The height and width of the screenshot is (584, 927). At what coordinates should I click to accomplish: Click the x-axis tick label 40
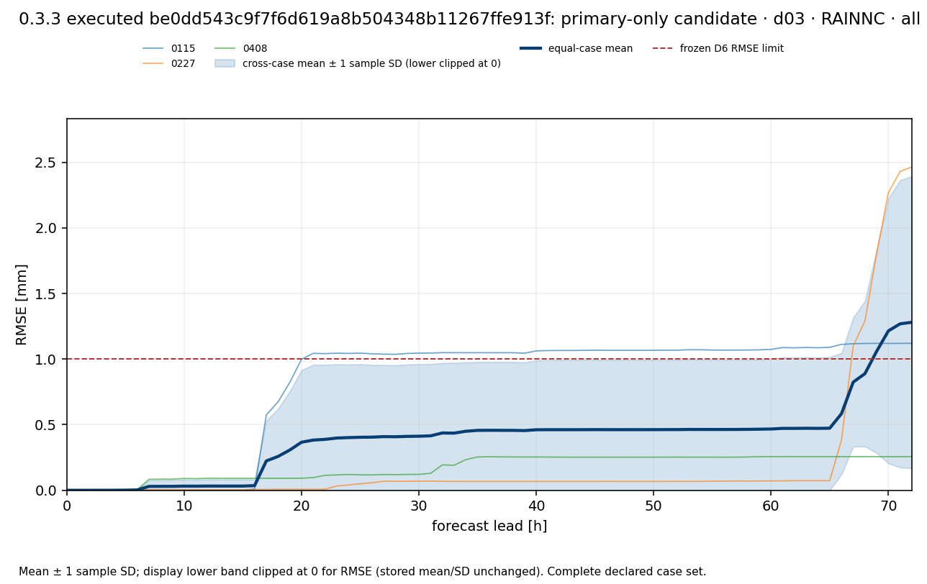coord(536,506)
